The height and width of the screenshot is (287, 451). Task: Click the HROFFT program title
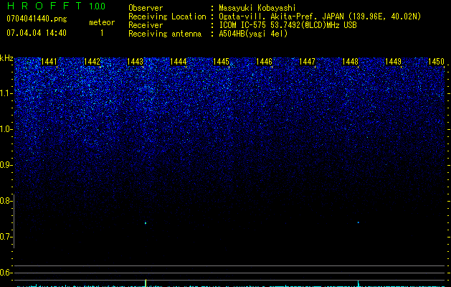tap(45, 6)
